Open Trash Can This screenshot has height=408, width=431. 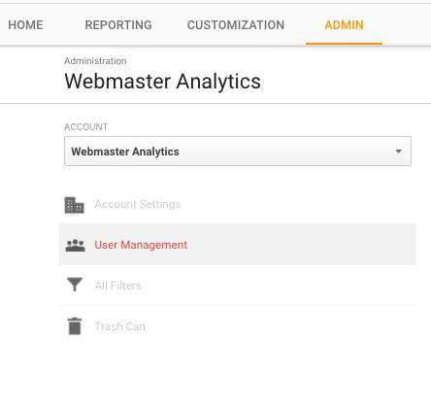point(119,326)
